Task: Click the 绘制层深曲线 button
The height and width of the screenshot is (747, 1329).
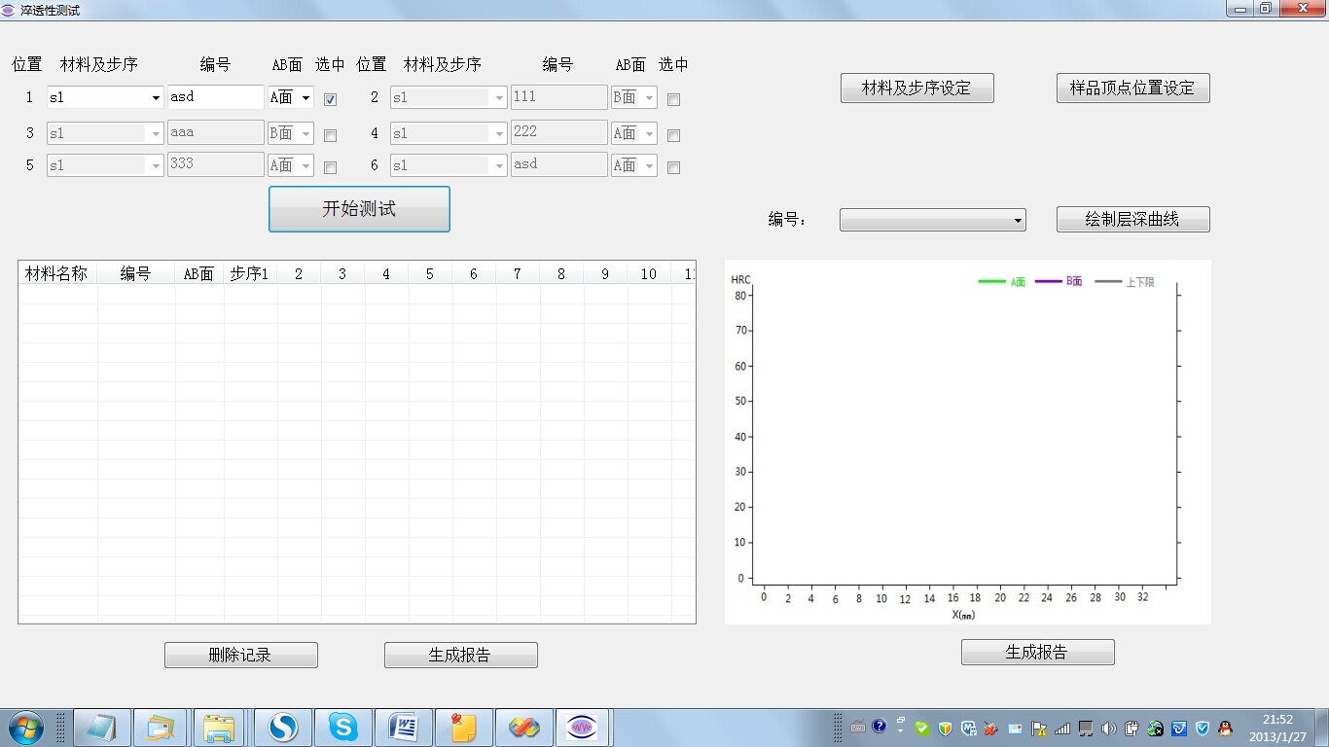Action: pos(1132,220)
